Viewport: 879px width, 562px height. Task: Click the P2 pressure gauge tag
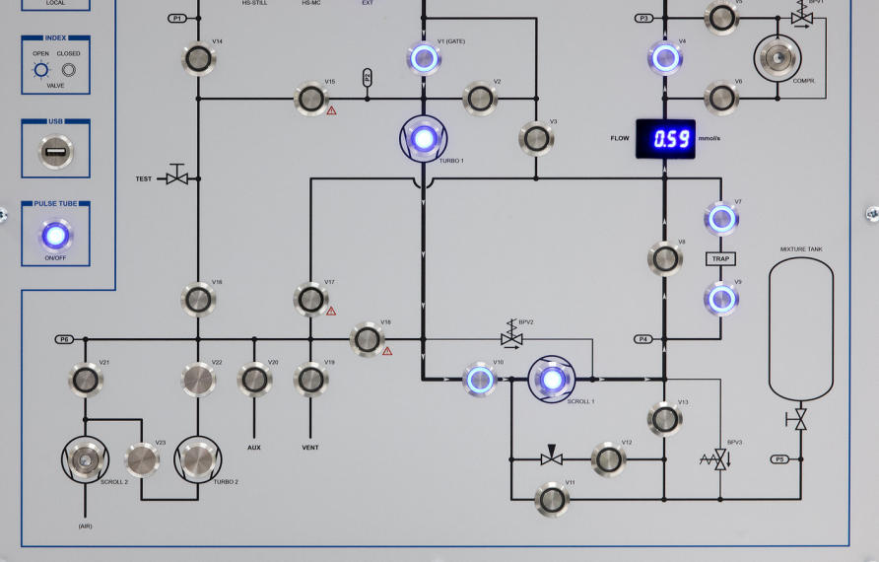pyautogui.click(x=368, y=78)
